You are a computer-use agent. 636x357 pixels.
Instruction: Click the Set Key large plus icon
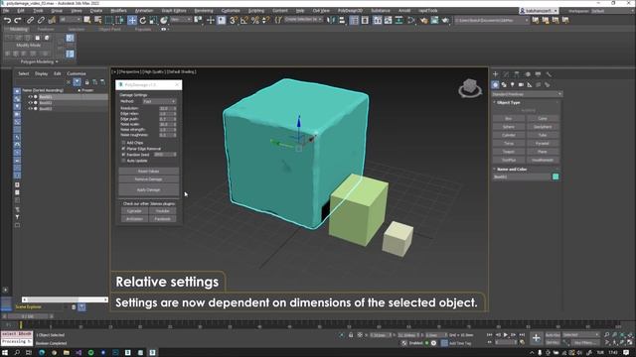click(536, 338)
